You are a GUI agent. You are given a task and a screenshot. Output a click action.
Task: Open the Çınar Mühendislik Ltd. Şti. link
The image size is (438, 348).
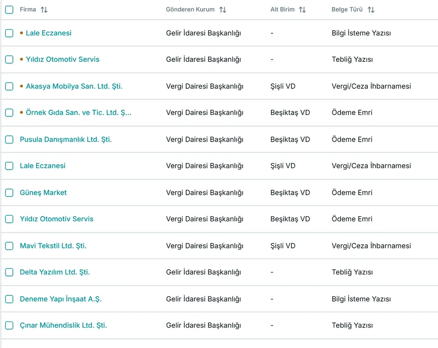63,326
